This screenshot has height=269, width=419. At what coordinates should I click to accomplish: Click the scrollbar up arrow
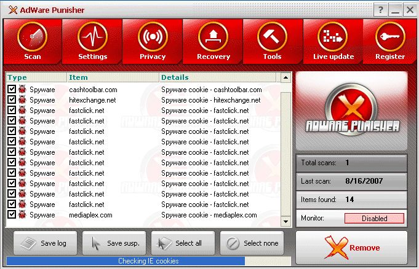coord(285,77)
